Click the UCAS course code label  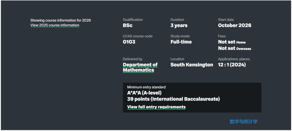pos(137,36)
